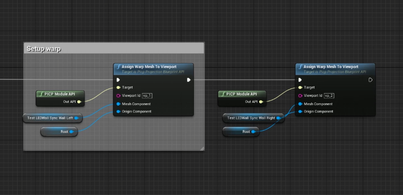Select Test LEDWall Sync Wall Left variable node
This screenshot has width=403, height=195.
53,118
